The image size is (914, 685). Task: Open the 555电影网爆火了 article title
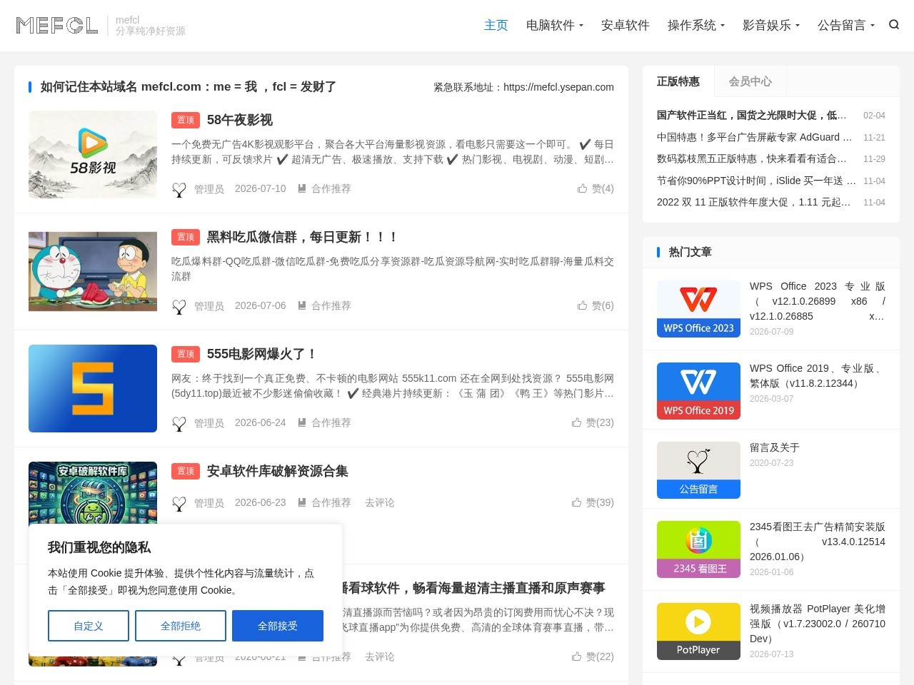(x=261, y=354)
